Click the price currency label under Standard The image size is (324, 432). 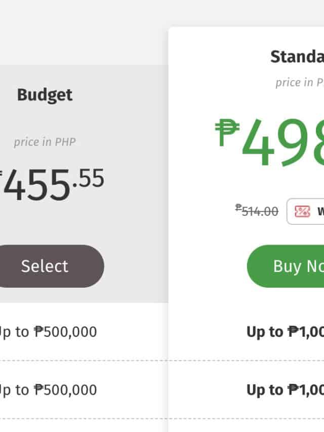click(300, 83)
